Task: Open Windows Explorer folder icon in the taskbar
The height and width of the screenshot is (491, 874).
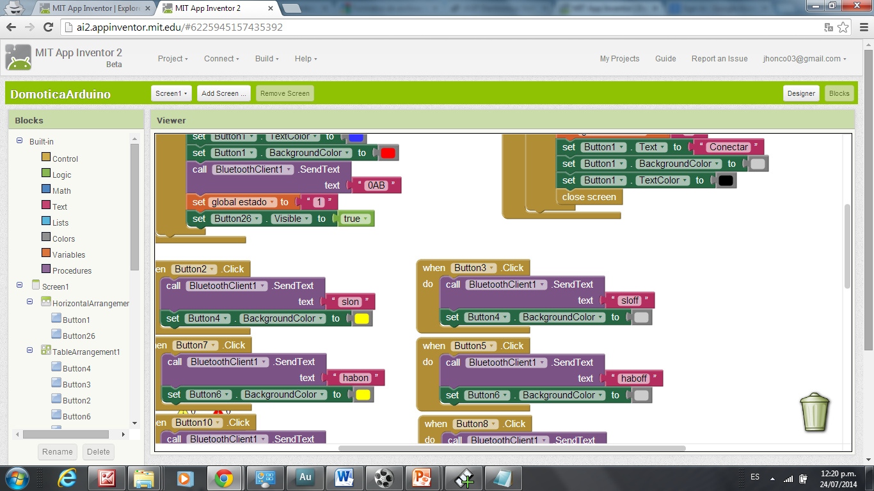Action: [x=143, y=478]
